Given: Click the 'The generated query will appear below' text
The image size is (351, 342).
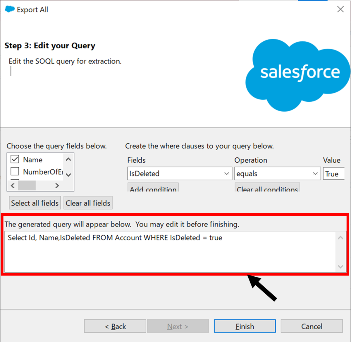Looking at the screenshot, I should (122, 224).
